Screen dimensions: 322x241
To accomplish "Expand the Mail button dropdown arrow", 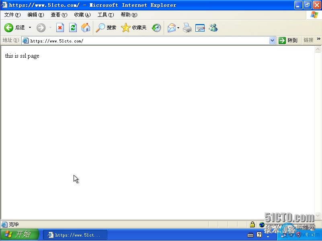I will tap(178, 28).
